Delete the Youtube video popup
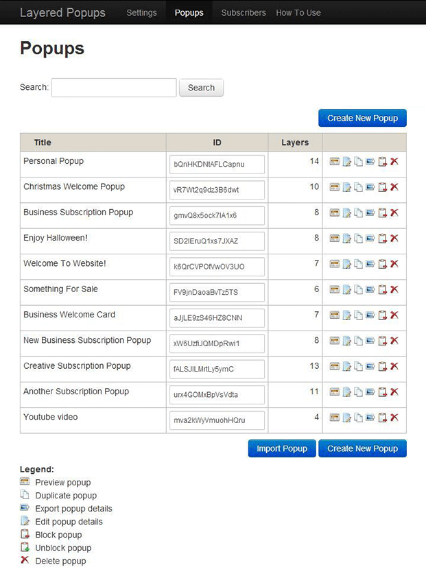This screenshot has width=426, height=580. point(394,418)
